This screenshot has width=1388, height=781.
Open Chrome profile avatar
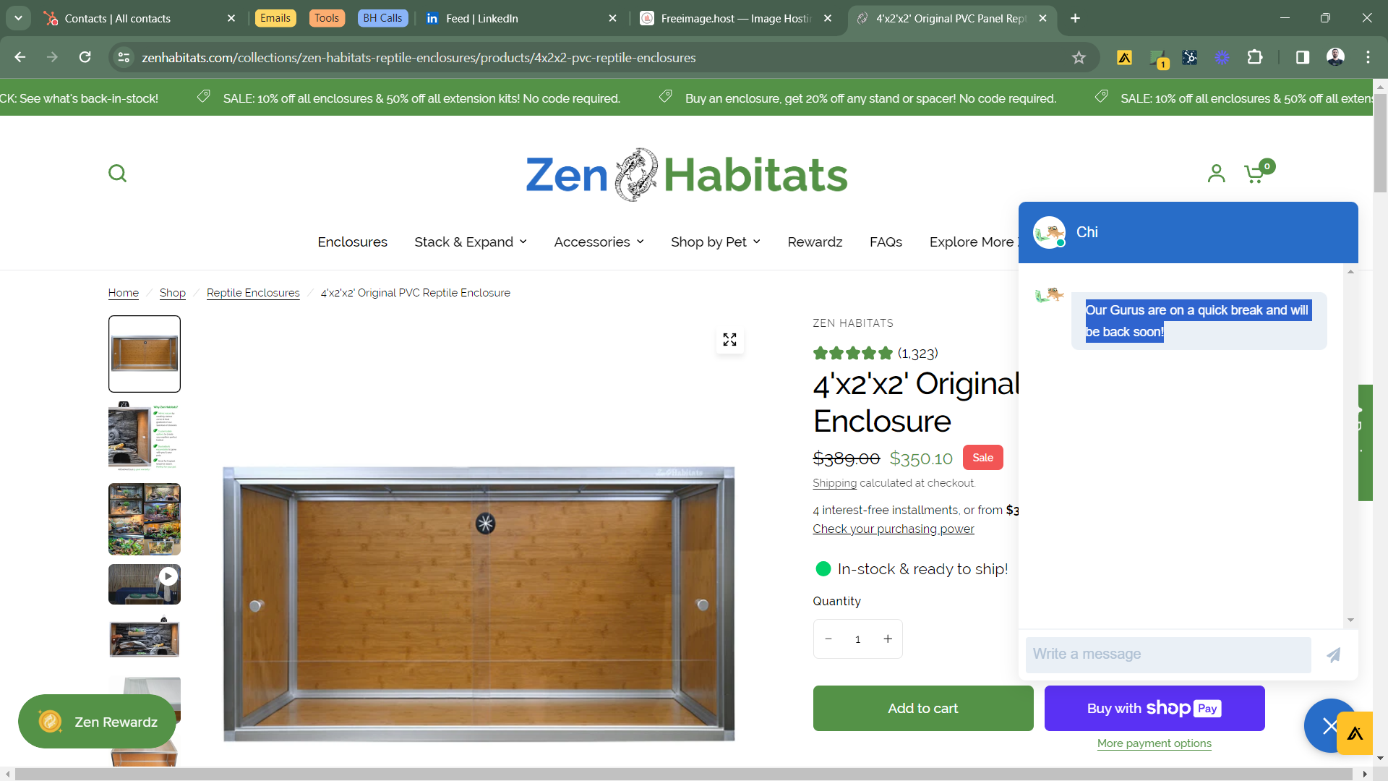[1335, 57]
